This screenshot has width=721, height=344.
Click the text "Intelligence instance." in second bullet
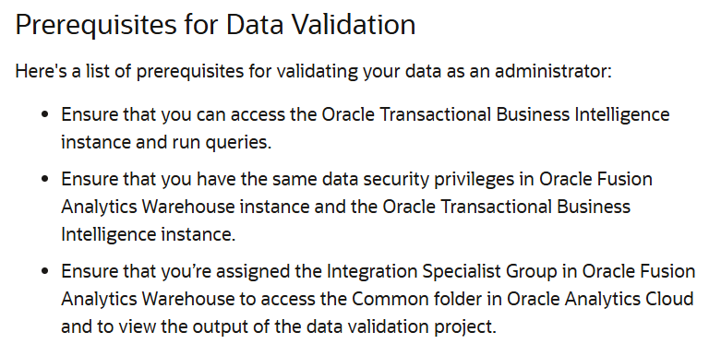148,234
